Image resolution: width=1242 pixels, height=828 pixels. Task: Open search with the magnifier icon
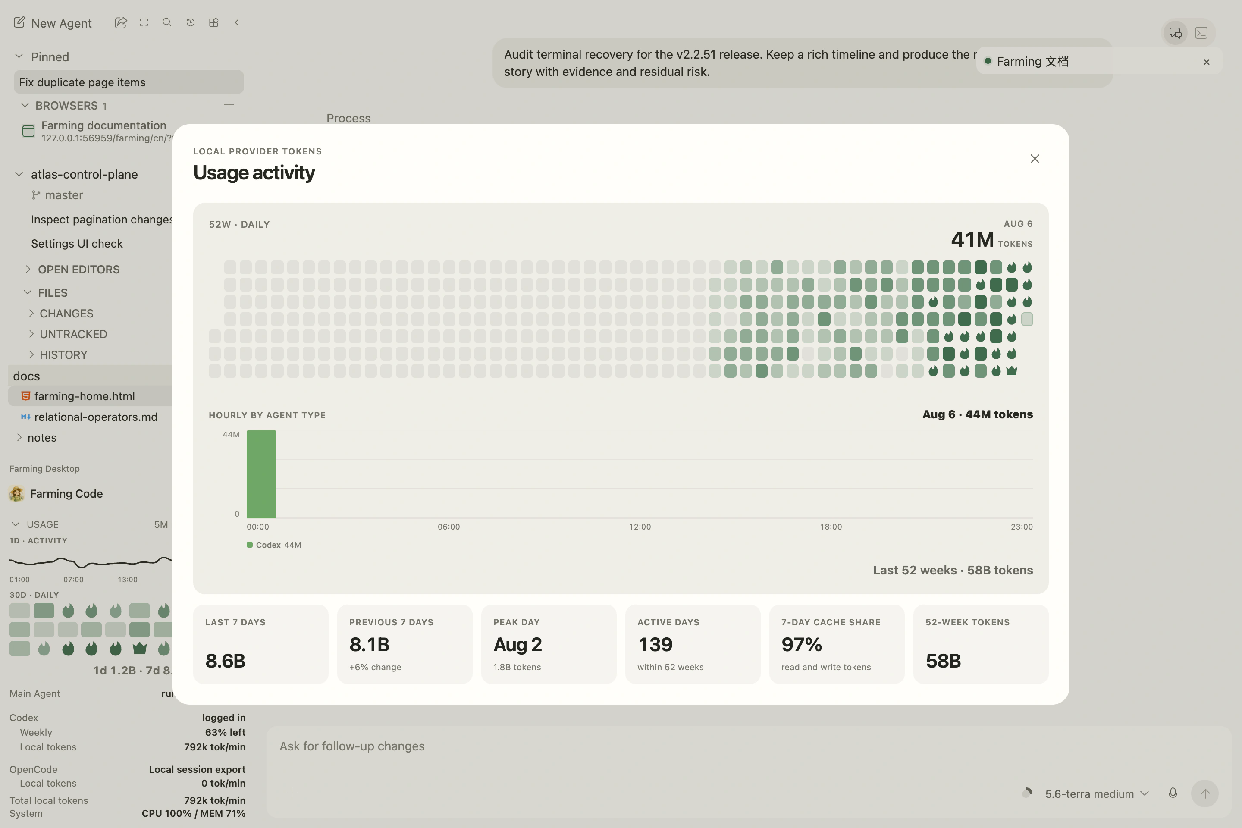(167, 22)
